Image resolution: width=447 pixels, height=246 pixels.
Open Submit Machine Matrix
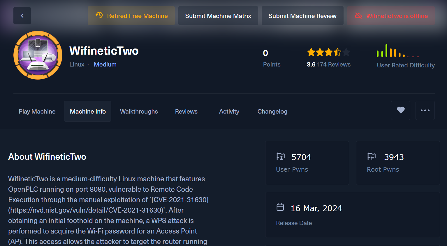pos(218,16)
